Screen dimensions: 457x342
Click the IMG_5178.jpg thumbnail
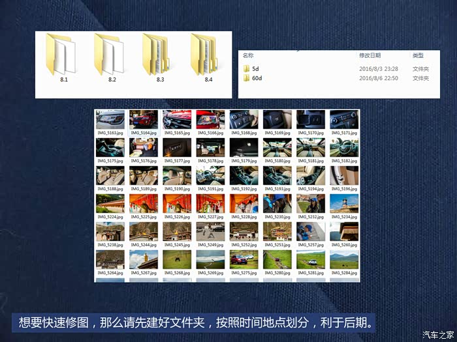[210, 147]
